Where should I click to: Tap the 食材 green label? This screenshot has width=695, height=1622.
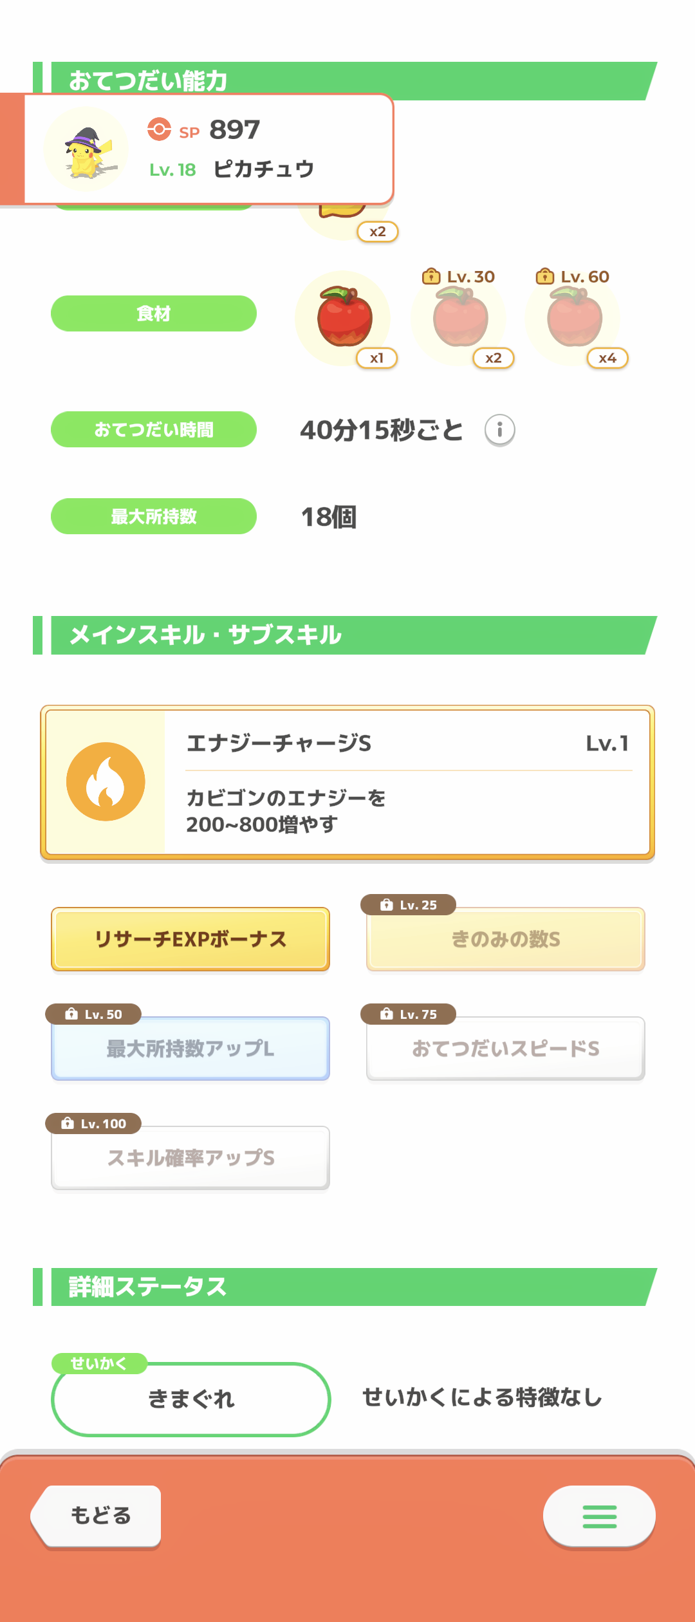pos(154,313)
